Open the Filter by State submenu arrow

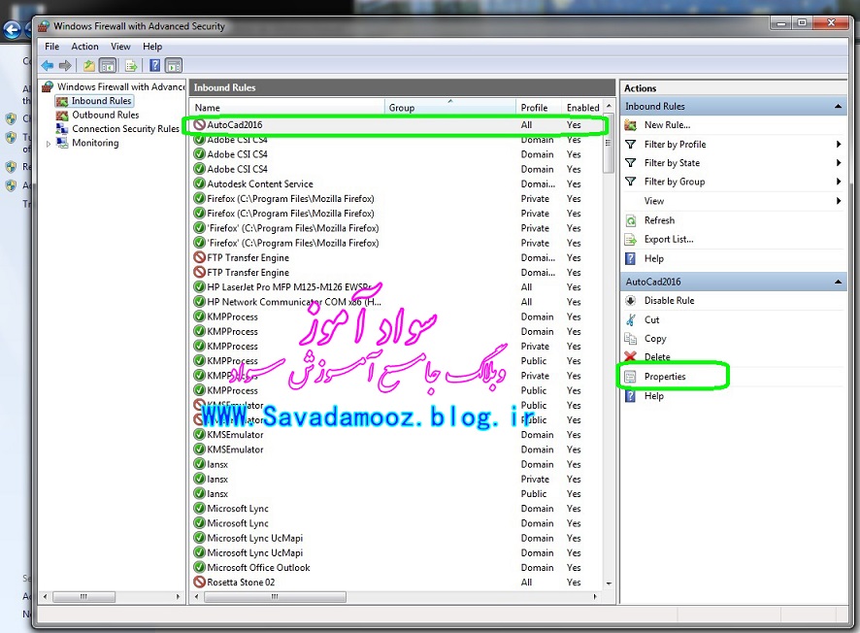(x=839, y=163)
